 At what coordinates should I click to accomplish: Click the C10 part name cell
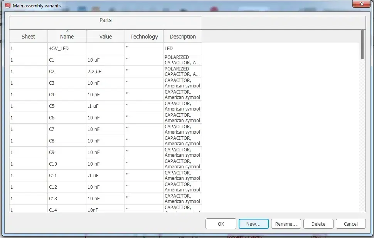[x=53, y=164]
